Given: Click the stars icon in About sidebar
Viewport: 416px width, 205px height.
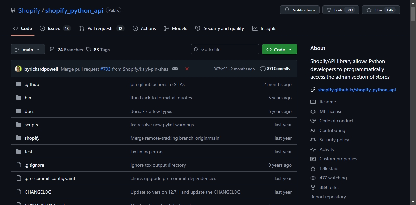Looking at the screenshot, I should [313, 168].
